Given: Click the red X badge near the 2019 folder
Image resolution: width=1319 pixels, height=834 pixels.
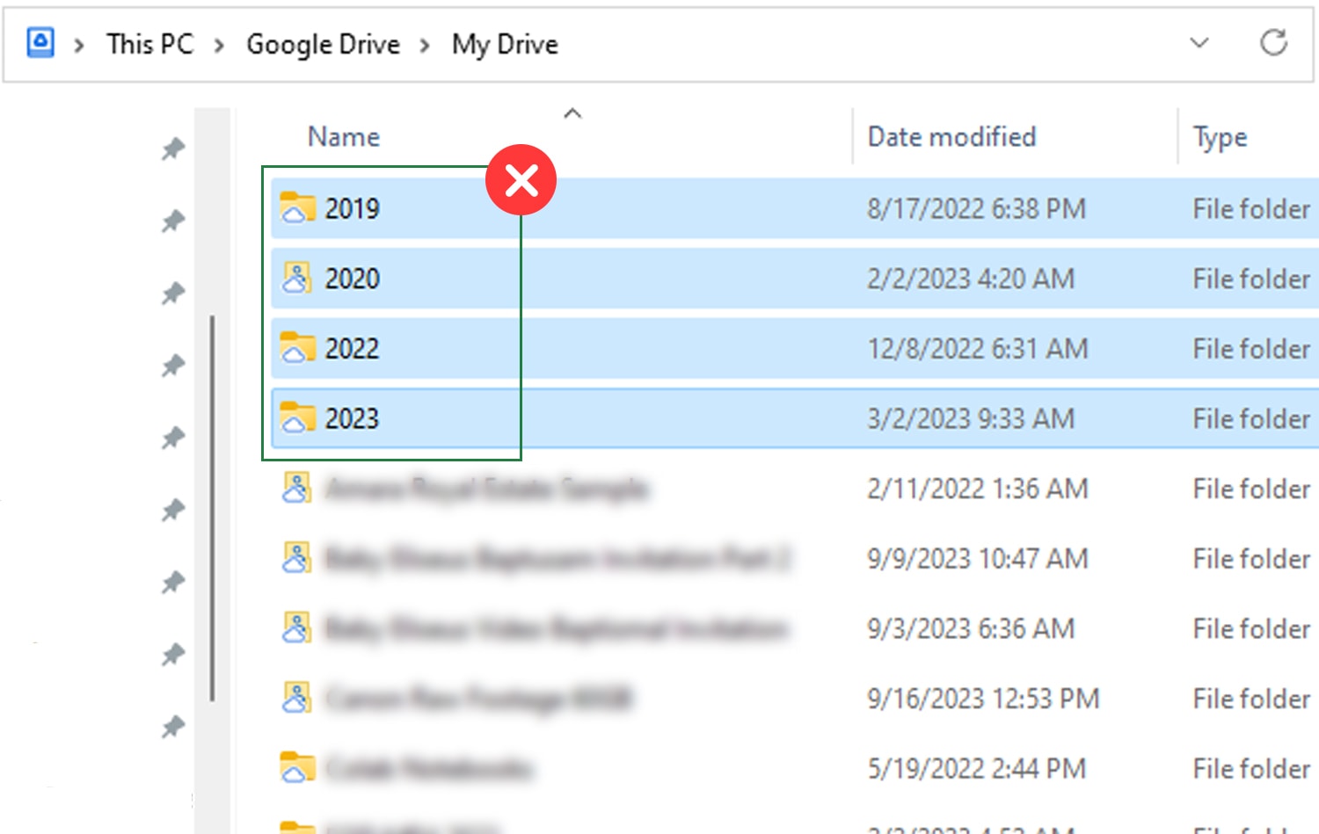Looking at the screenshot, I should (521, 180).
